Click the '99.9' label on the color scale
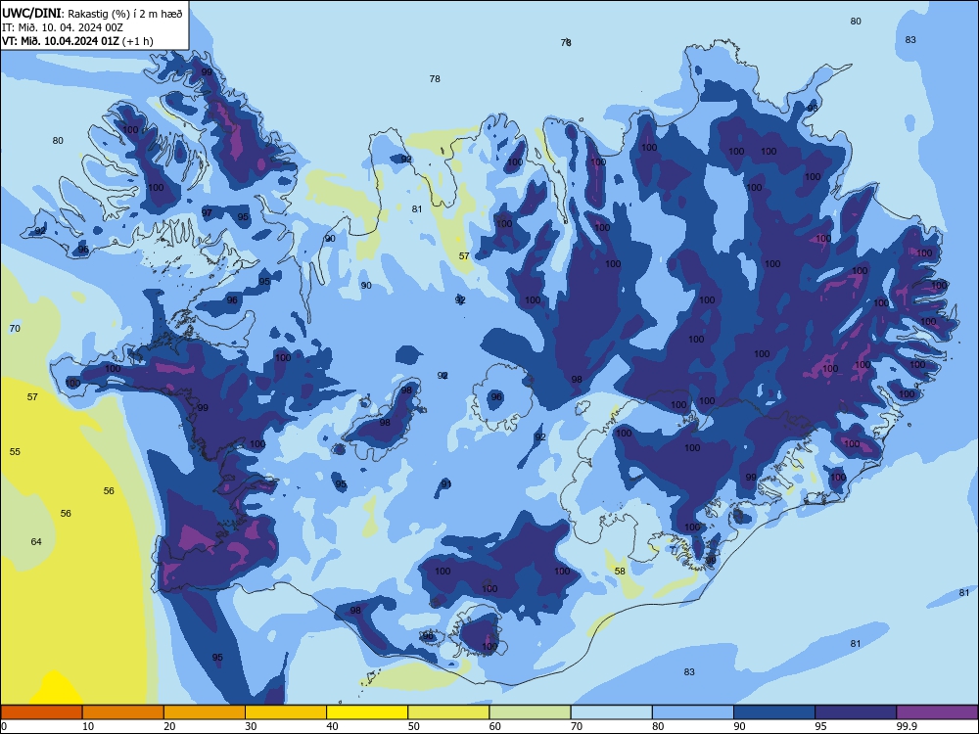 click(907, 726)
